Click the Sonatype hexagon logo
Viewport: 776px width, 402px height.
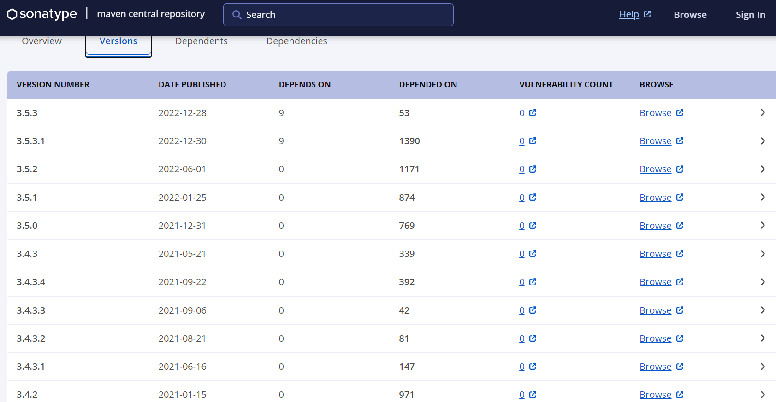point(12,14)
